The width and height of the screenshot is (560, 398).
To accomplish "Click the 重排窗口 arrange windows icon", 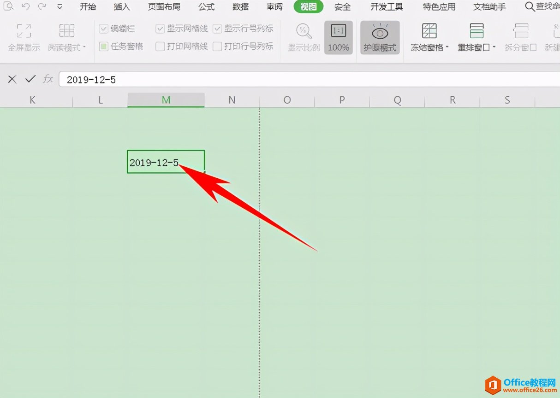I will [x=477, y=31].
